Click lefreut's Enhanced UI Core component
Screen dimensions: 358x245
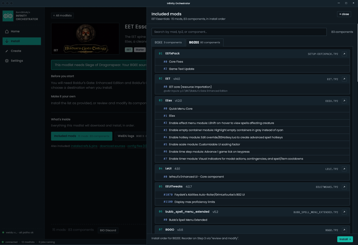(x=252, y=177)
